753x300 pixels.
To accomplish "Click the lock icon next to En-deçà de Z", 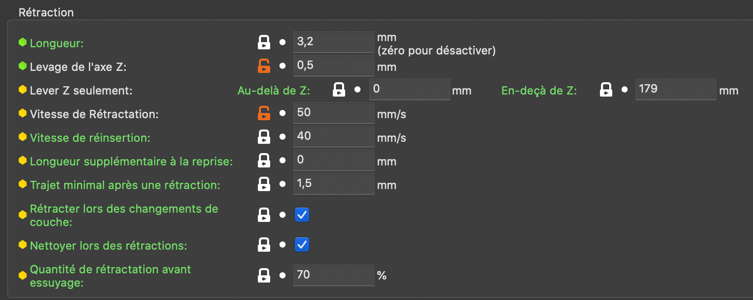I will (x=606, y=90).
